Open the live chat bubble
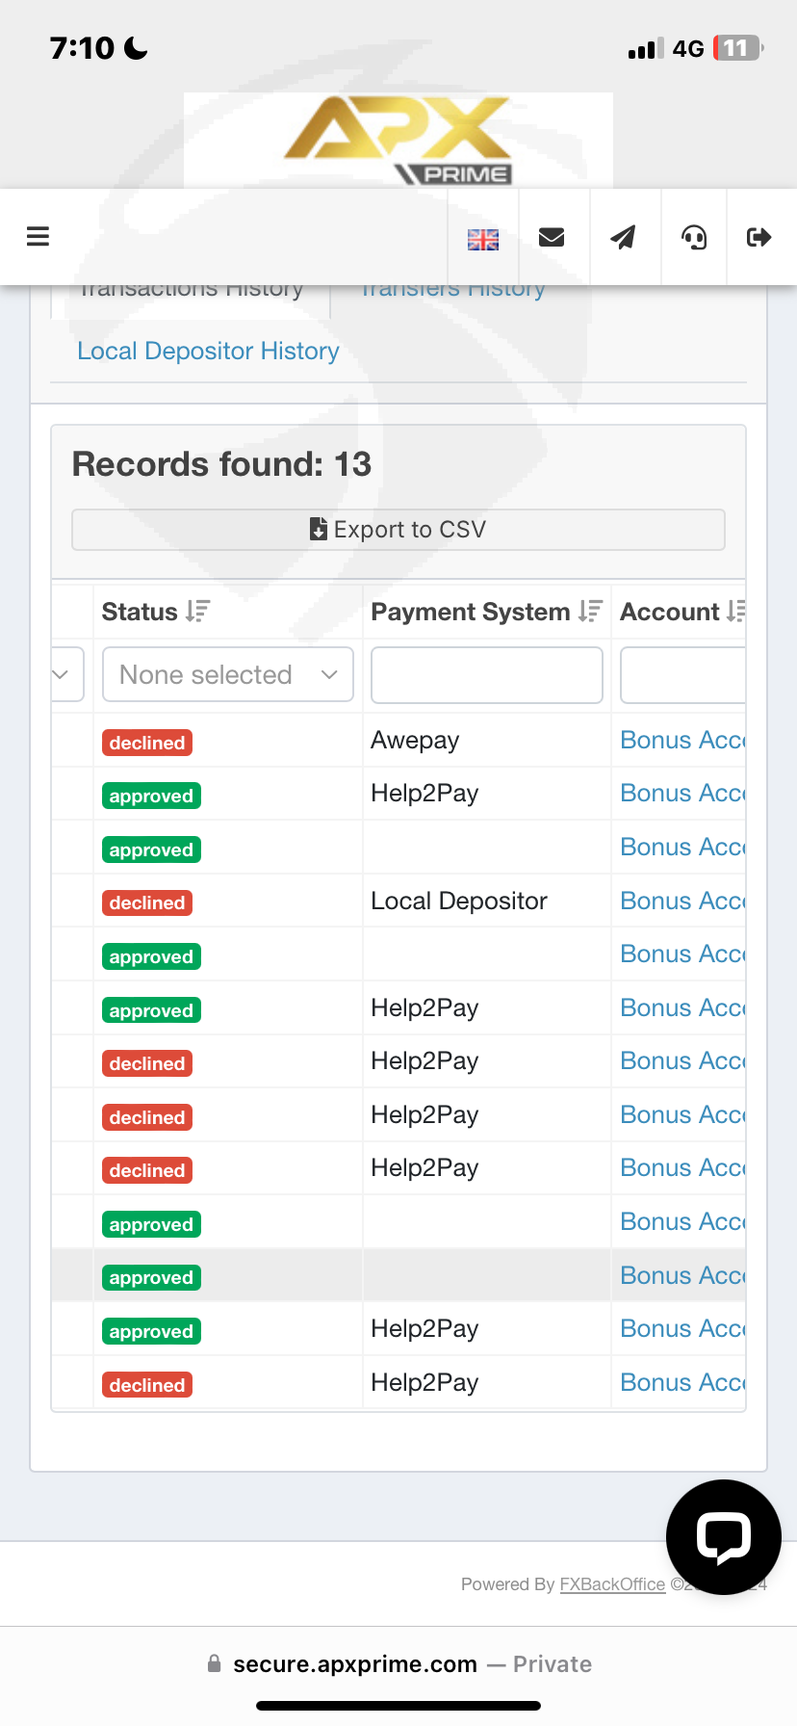Screen dimensions: 797x1726 tap(723, 1536)
